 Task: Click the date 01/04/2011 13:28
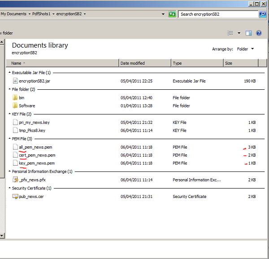(x=136, y=105)
